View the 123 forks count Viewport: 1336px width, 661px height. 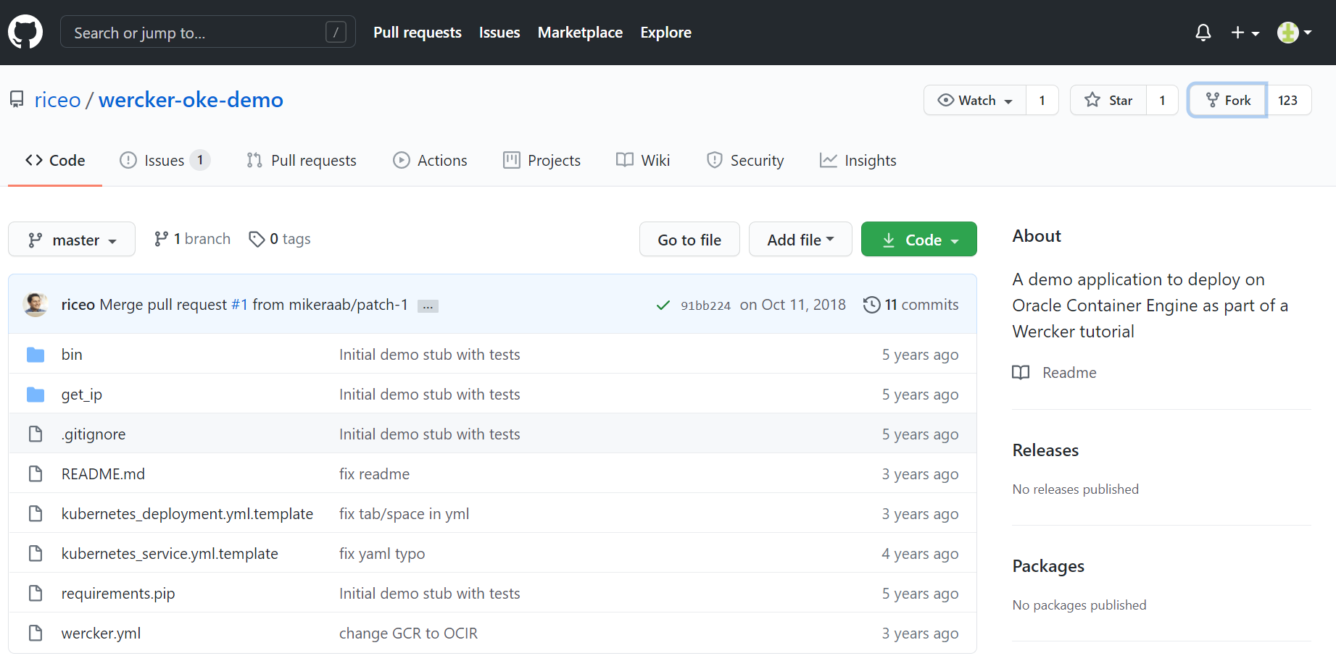[1288, 100]
